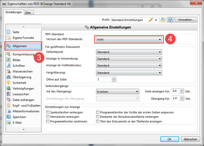Open the Anzeige in Anwendung dropdown
Viewport: 204px width, 146px height.
pyautogui.click(x=129, y=59)
